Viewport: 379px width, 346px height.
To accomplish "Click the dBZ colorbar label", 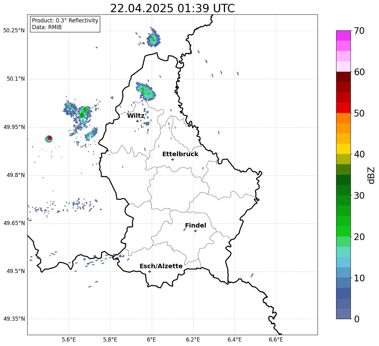I will point(372,175).
